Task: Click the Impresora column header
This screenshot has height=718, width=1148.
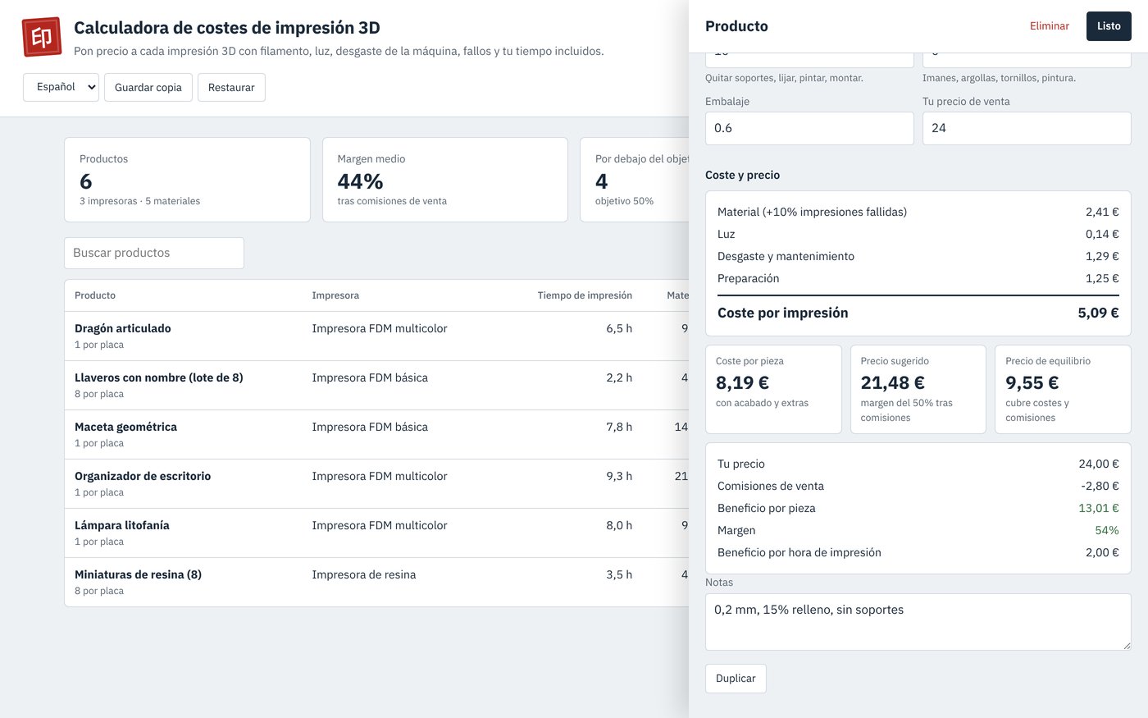Action: [335, 295]
